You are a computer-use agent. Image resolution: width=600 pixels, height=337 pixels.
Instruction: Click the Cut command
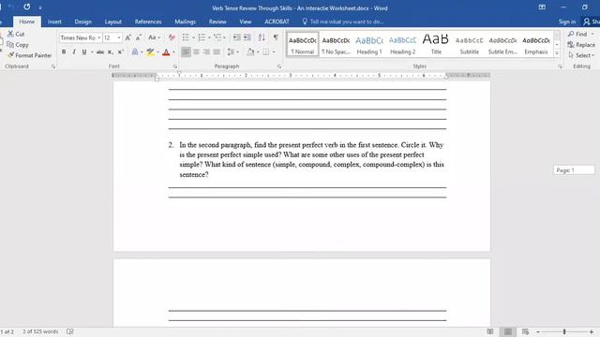[x=16, y=34]
